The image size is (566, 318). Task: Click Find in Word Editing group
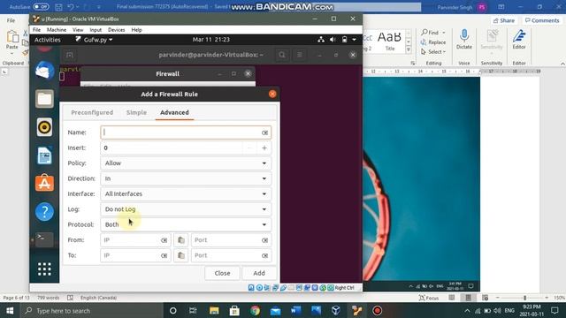(x=432, y=33)
